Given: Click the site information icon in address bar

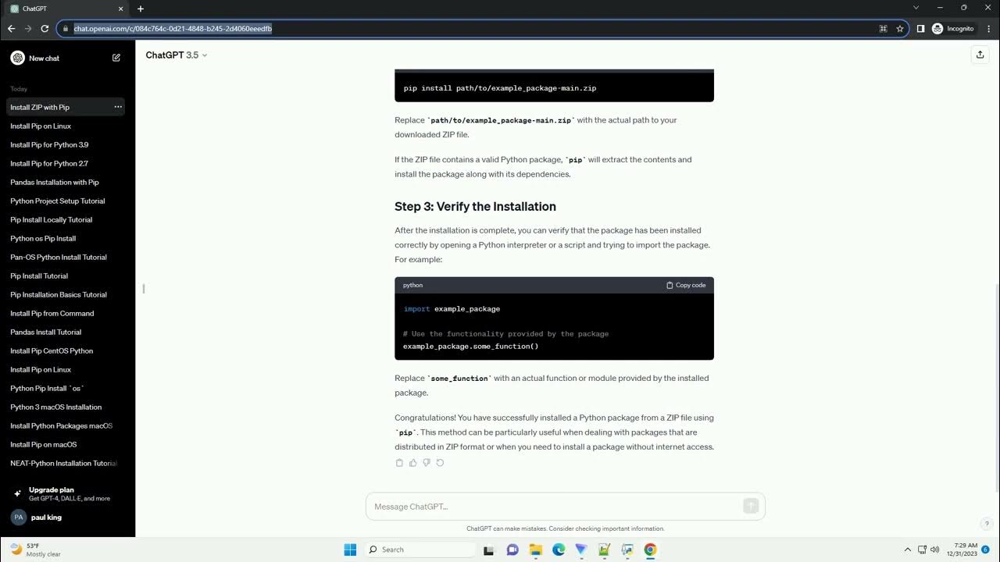Looking at the screenshot, I should coord(66,28).
